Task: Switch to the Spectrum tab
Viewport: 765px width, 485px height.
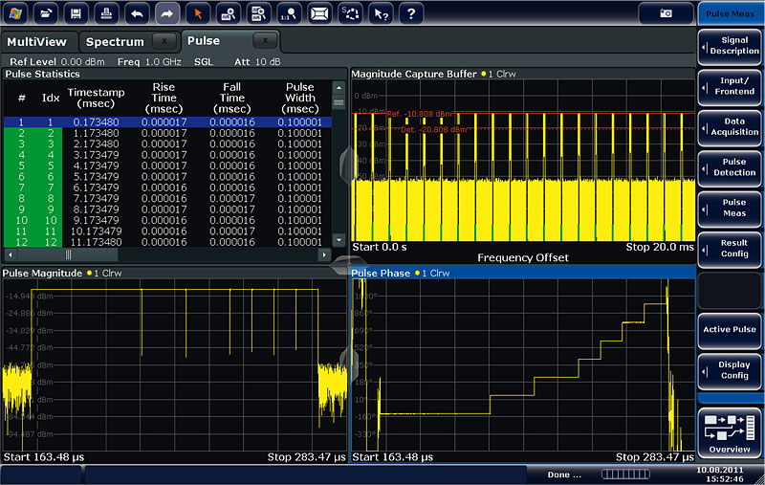Action: [x=115, y=42]
